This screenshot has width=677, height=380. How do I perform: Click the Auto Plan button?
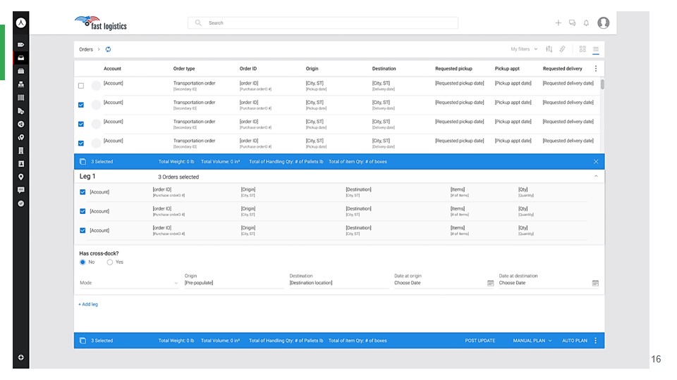tap(574, 341)
